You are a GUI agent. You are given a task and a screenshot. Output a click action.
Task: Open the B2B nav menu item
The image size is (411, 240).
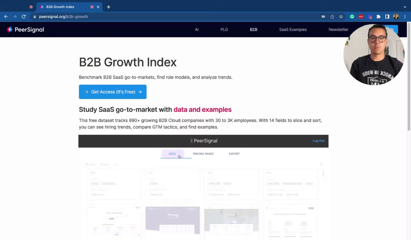point(253,30)
